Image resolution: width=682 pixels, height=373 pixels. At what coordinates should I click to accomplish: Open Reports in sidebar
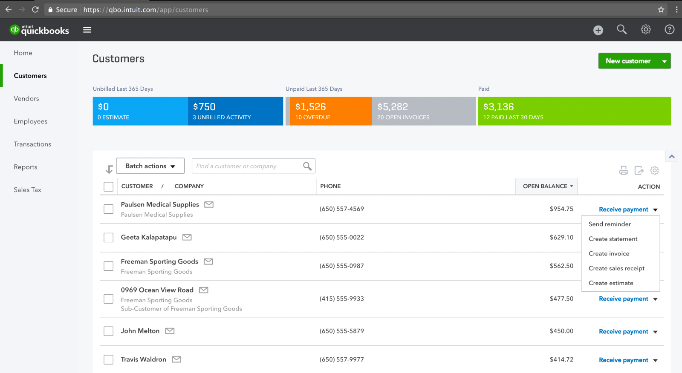coord(26,167)
